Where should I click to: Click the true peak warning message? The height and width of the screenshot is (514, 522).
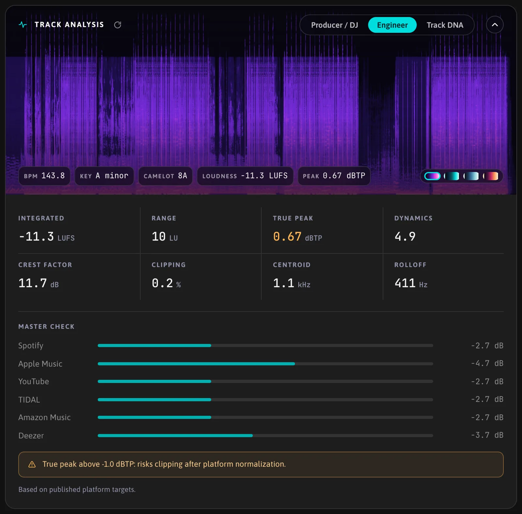tap(164, 464)
